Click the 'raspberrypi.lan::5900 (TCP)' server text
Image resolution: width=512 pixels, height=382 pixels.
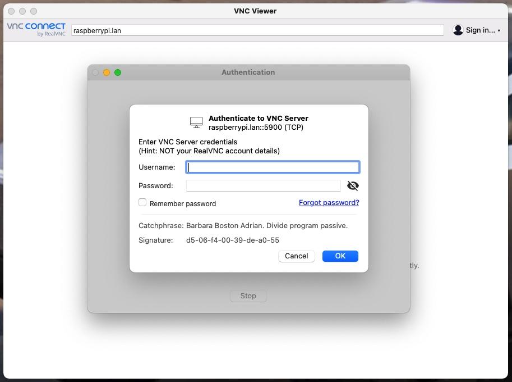click(x=256, y=127)
